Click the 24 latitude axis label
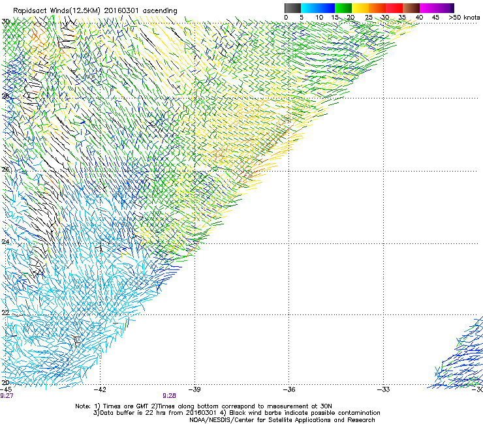This screenshot has height=424, width=483. [x=5, y=242]
